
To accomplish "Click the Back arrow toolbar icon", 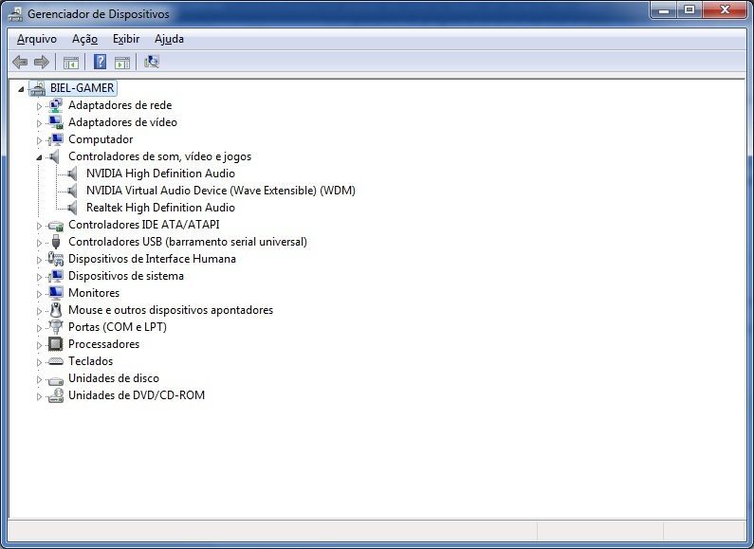I will 20,62.
